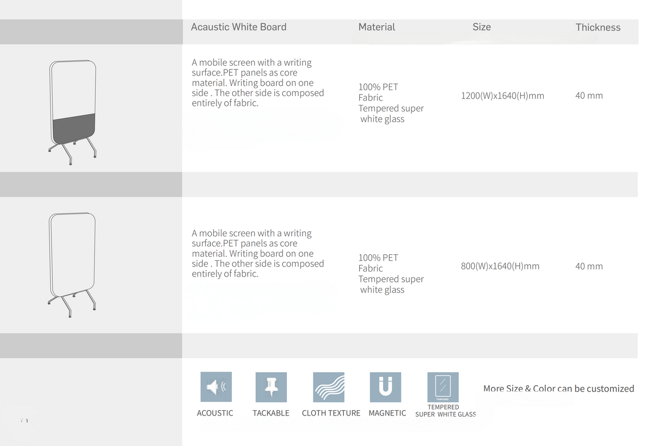
Task: Click the first product's description paragraph
Action: 258,83
